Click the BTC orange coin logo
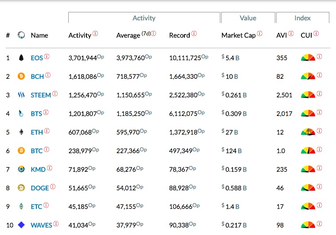336x235 pixels. 21,150
